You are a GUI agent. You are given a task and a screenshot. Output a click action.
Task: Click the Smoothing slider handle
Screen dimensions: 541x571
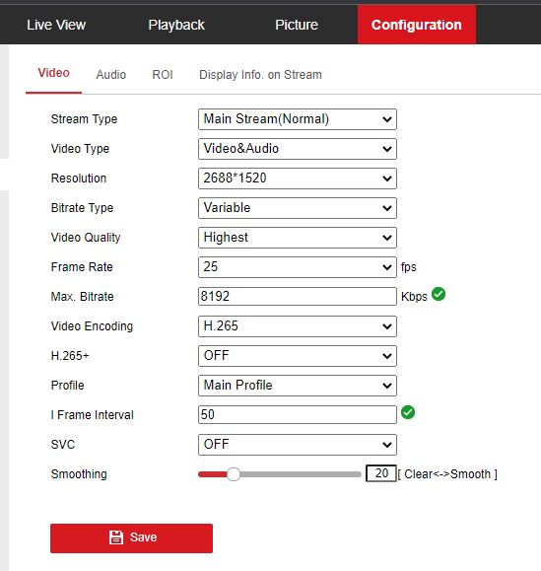click(x=234, y=474)
